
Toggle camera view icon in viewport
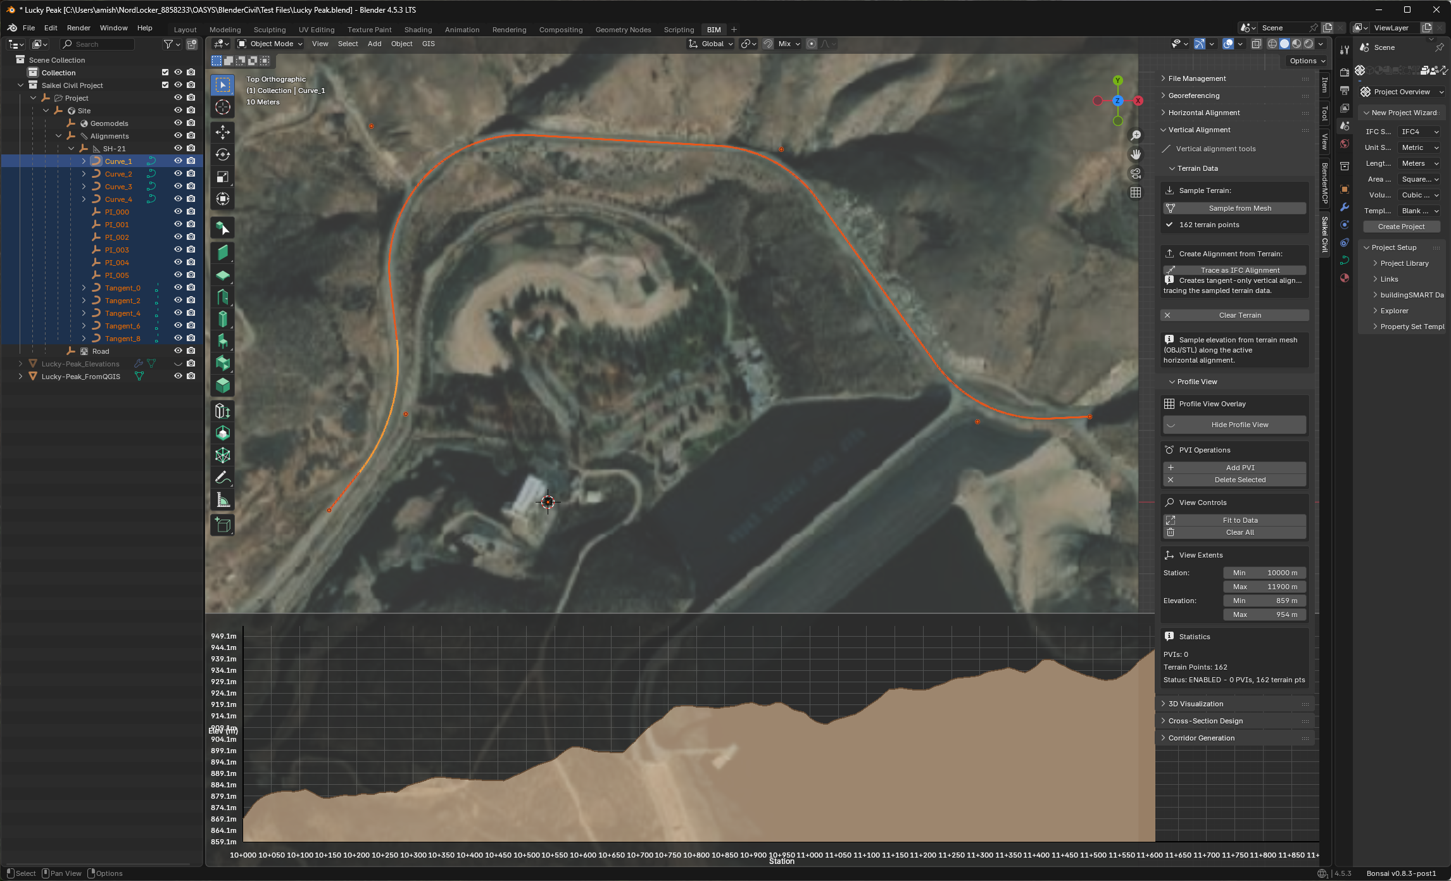point(1136,173)
